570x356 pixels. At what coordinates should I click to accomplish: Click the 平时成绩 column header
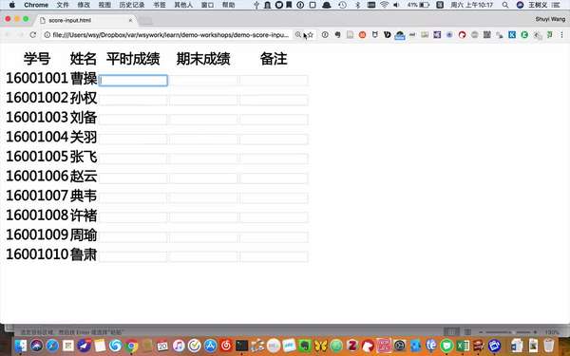(x=133, y=59)
